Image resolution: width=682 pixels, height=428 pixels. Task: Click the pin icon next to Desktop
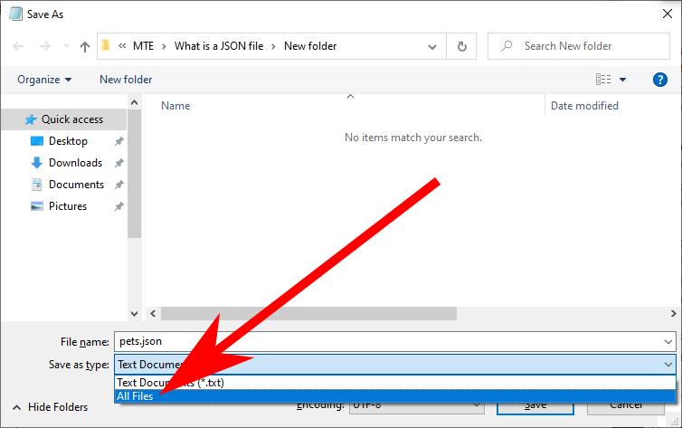[118, 141]
